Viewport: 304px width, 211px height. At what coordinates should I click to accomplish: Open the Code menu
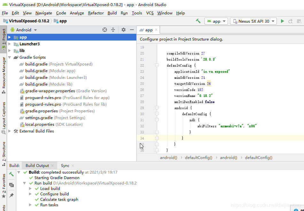tap(61, 13)
